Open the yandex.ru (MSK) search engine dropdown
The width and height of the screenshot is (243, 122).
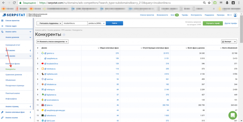[x=97, y=23]
